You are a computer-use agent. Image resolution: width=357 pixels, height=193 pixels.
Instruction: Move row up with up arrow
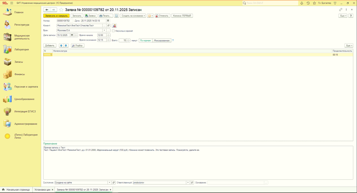(x=61, y=45)
